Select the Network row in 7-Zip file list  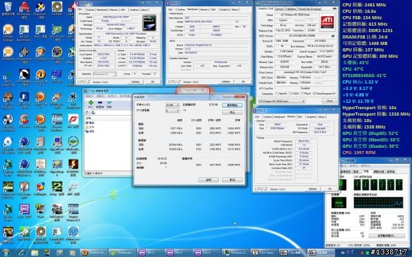(90, 131)
